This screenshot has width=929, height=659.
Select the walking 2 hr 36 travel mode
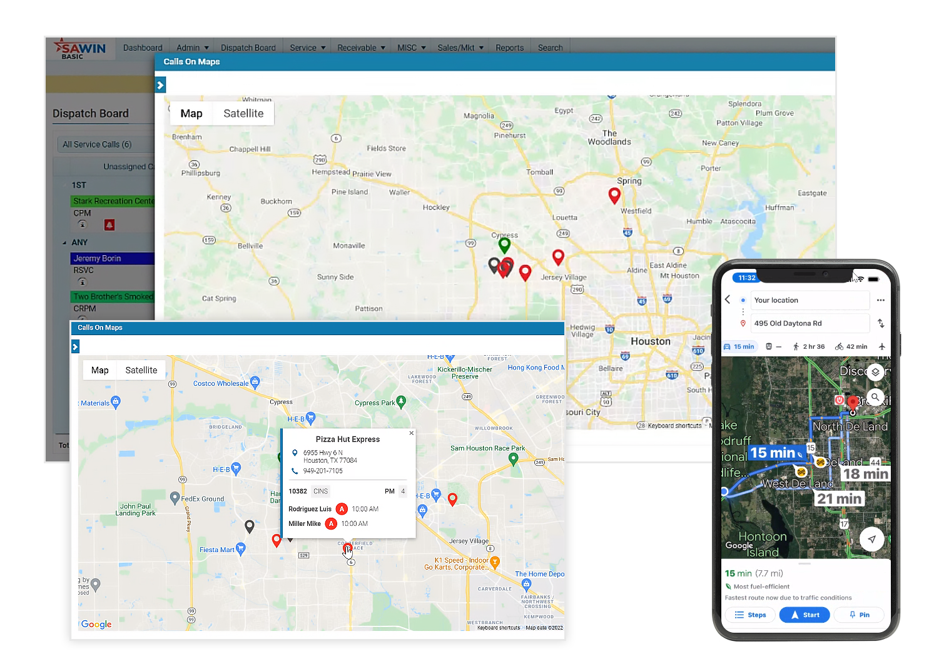click(809, 346)
